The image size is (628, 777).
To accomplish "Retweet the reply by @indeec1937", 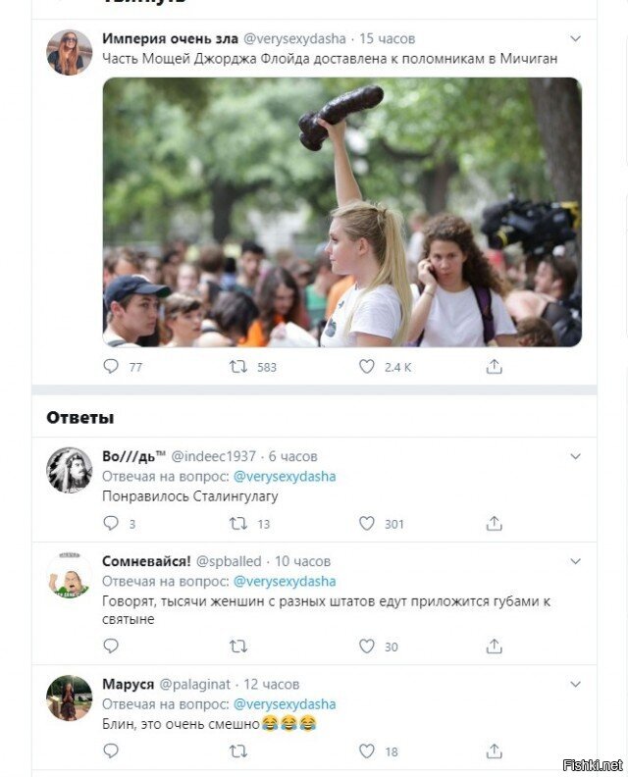I will tap(238, 523).
